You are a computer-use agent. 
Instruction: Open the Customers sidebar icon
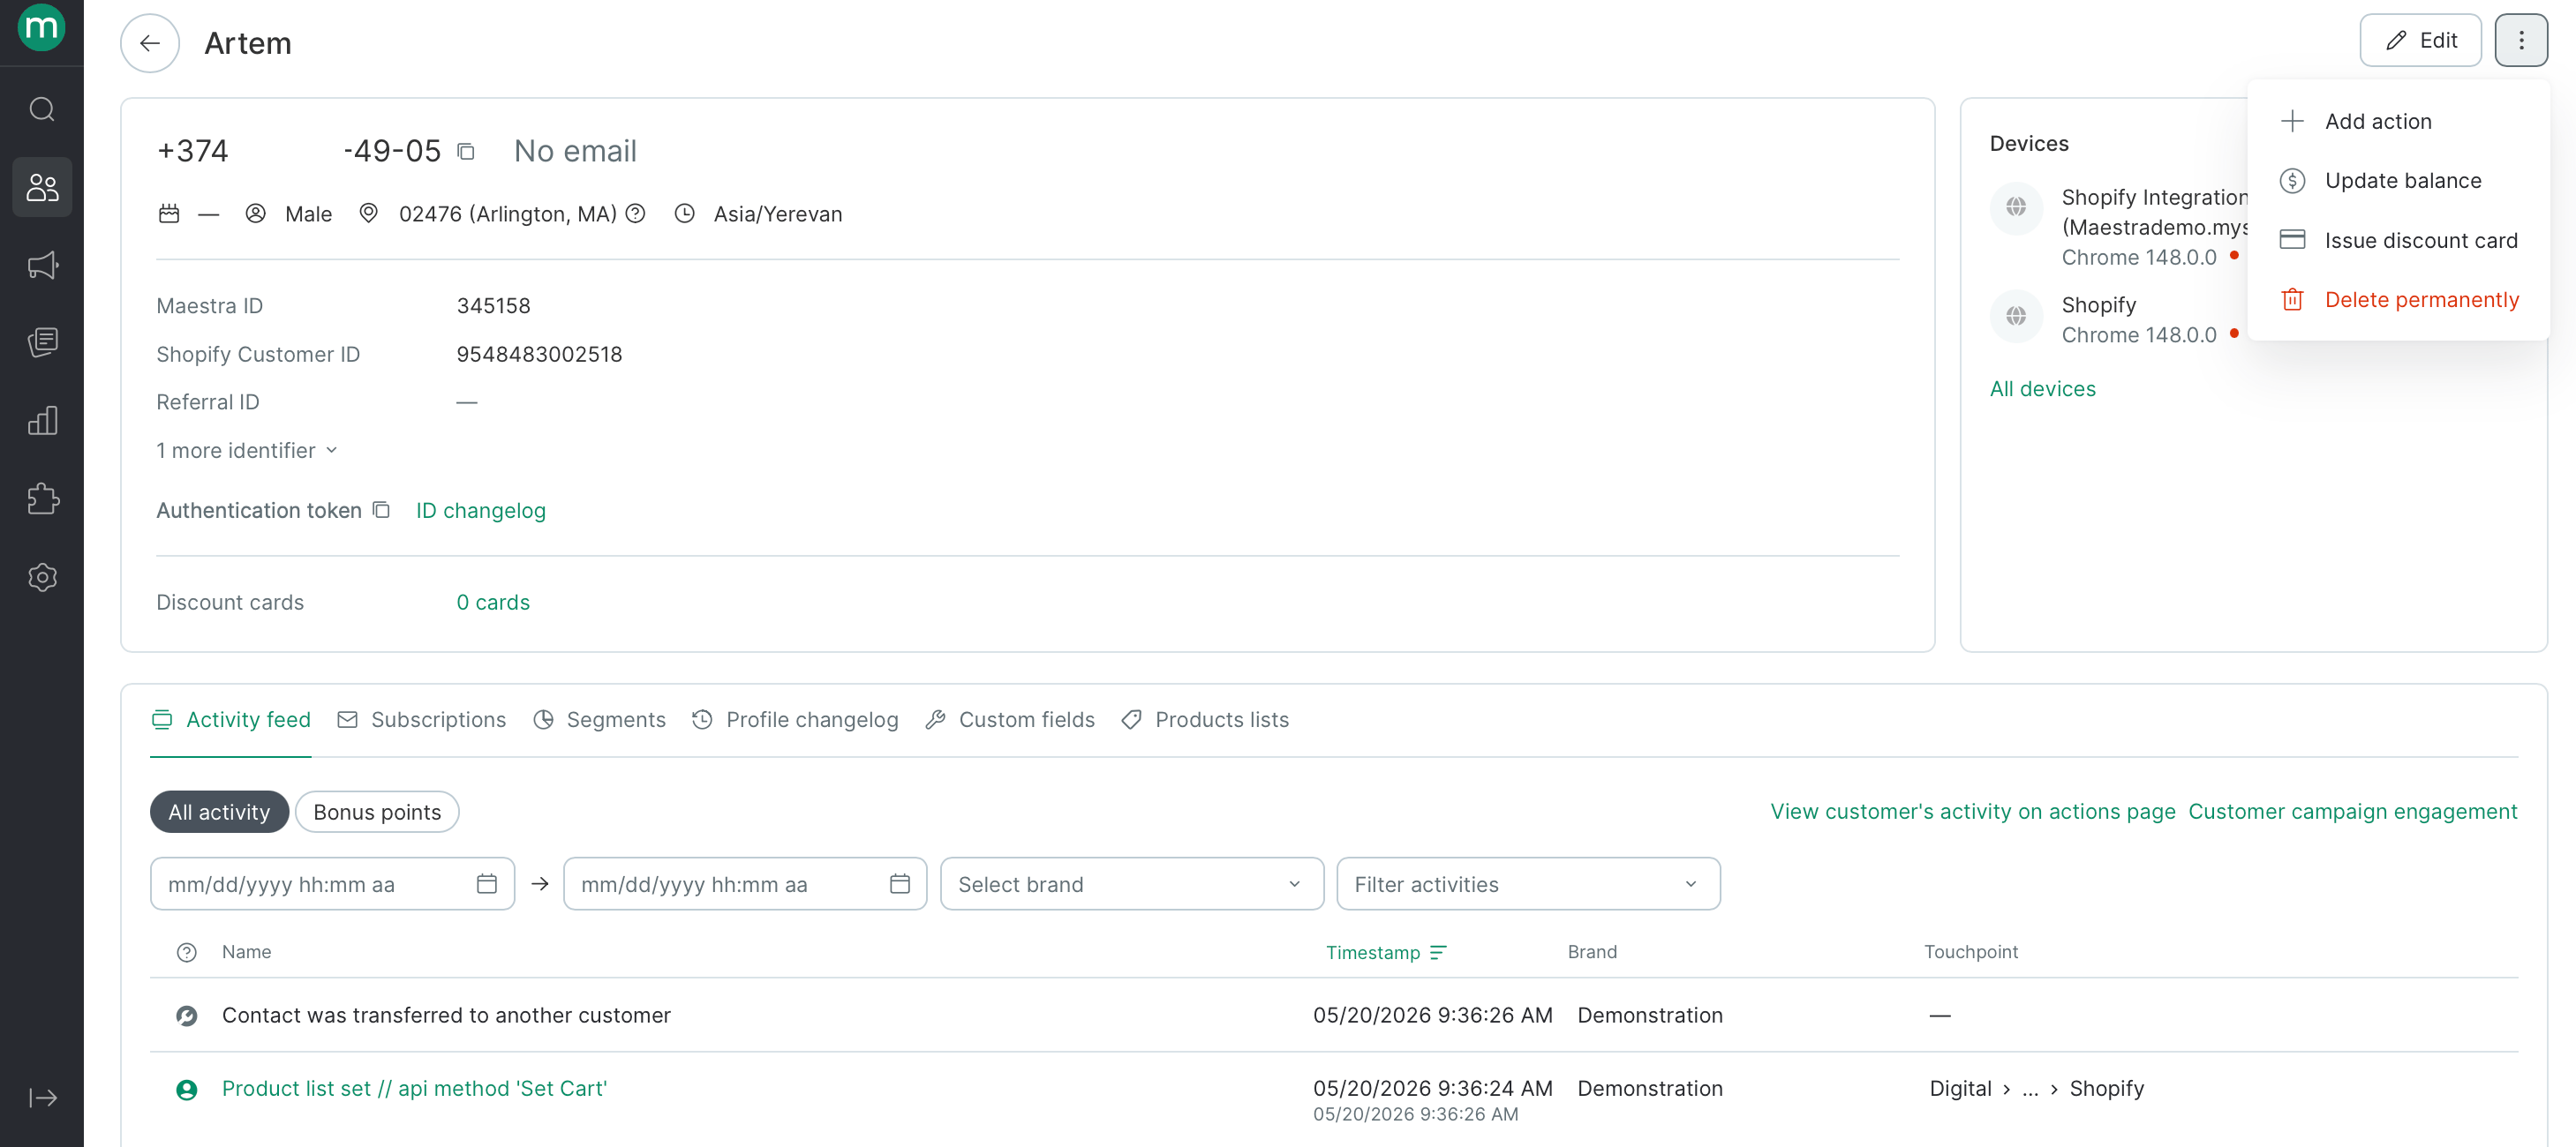(x=42, y=187)
